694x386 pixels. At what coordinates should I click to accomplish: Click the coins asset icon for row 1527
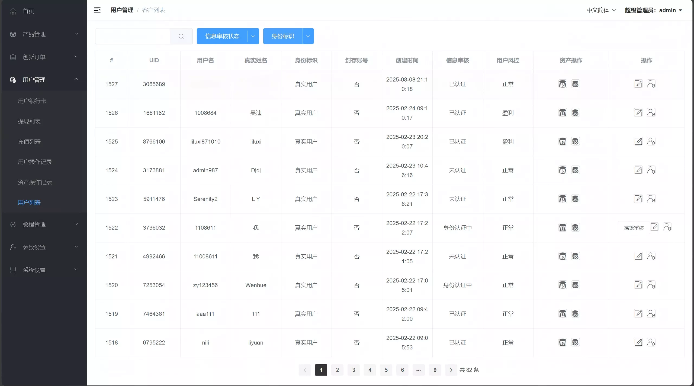tap(563, 84)
